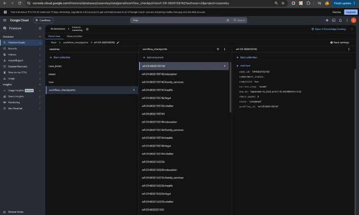359x215 pixels.
Task: Open wf-CR-0830155742 document overflow menu
Action: [349, 49]
